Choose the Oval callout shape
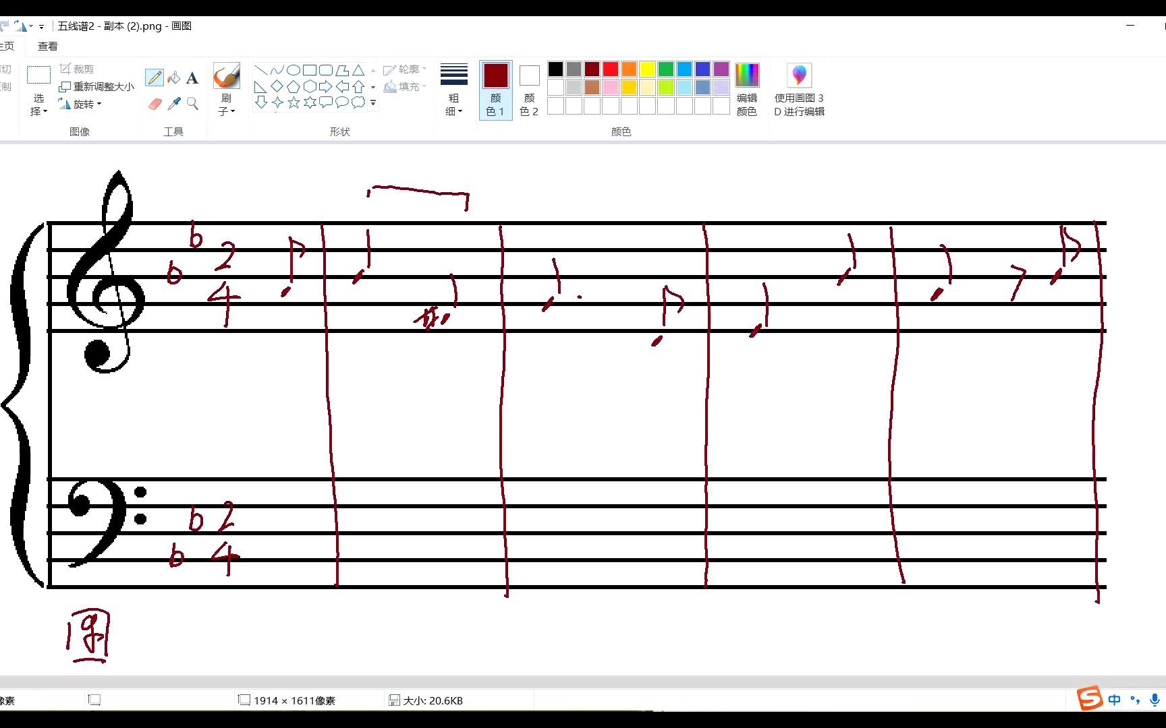Viewport: 1166px width, 728px height. 342,102
